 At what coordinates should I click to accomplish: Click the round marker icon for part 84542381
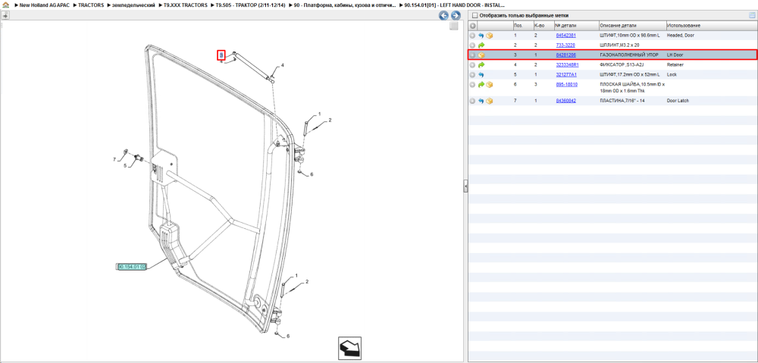(x=472, y=36)
